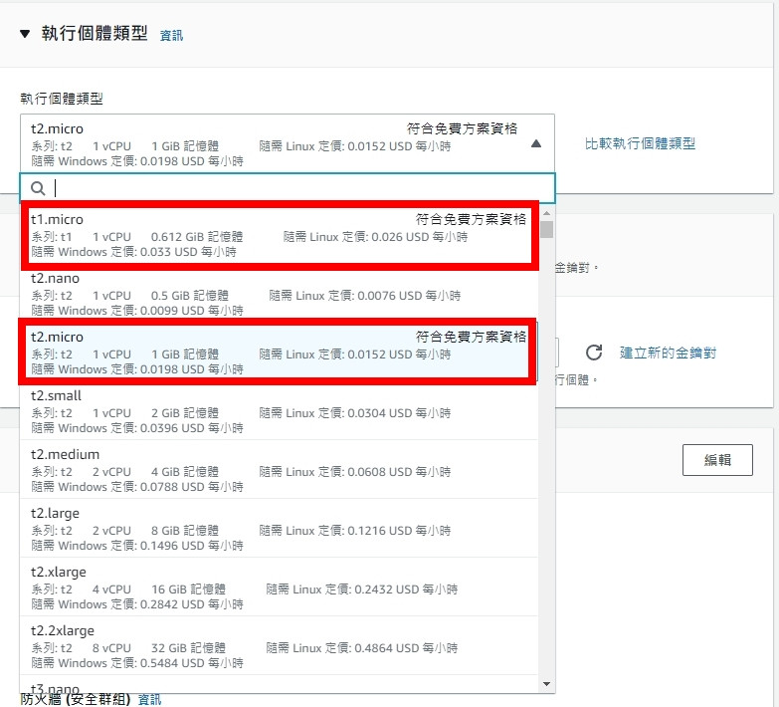The height and width of the screenshot is (707, 779).
Task: Choose the t2.2xlarge instance type
Action: 279,646
